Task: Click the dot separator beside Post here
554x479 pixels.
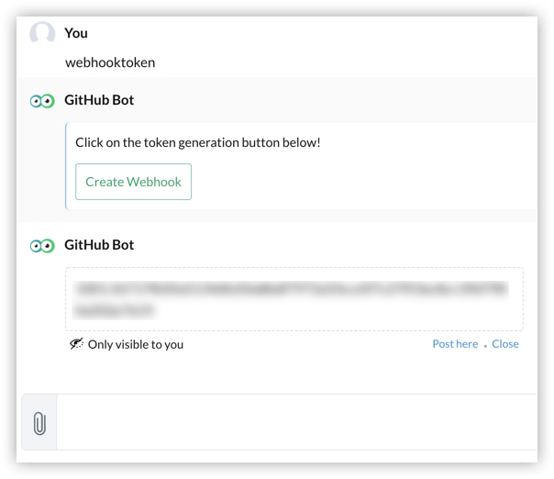Action: coord(485,346)
